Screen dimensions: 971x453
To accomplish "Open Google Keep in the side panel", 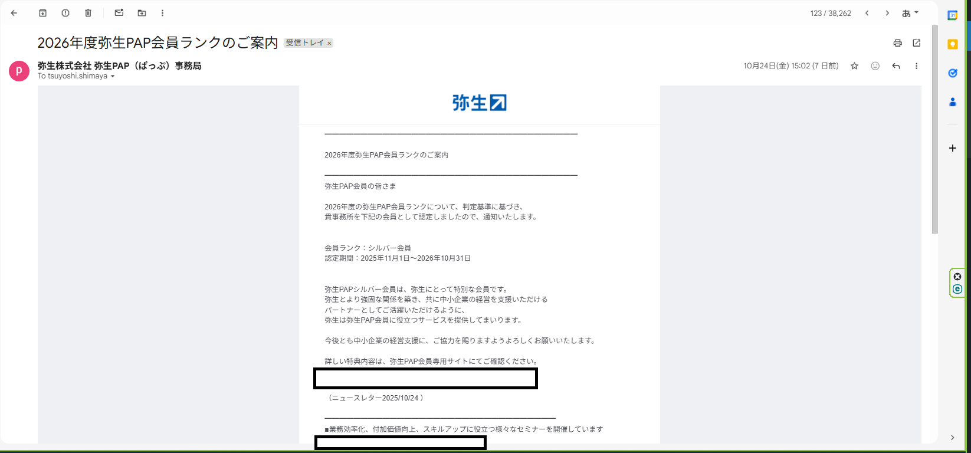I will [952, 44].
